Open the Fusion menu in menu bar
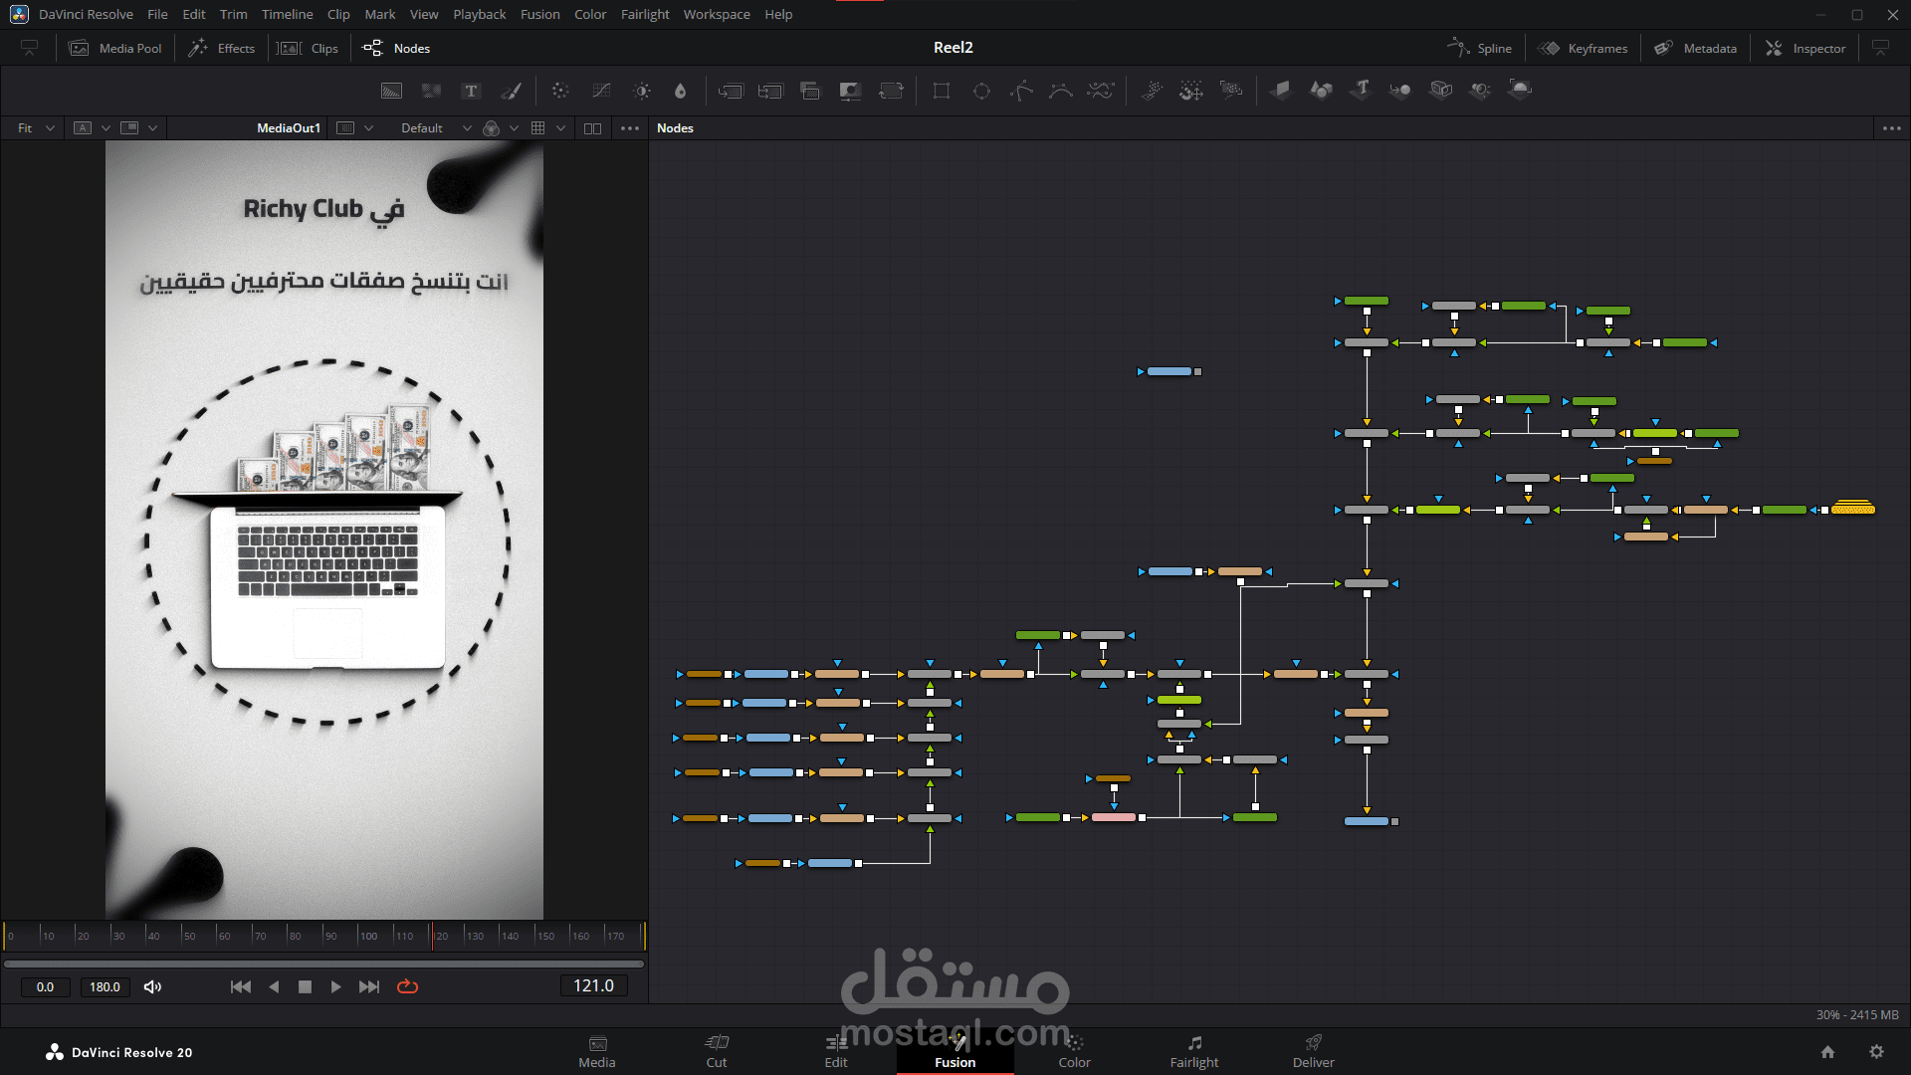Screen dimensions: 1911x1075 (539, 14)
